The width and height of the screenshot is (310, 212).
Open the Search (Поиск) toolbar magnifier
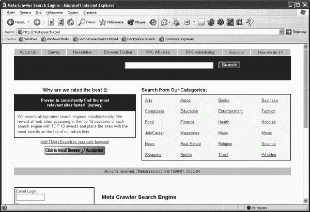pyautogui.click(x=81, y=22)
